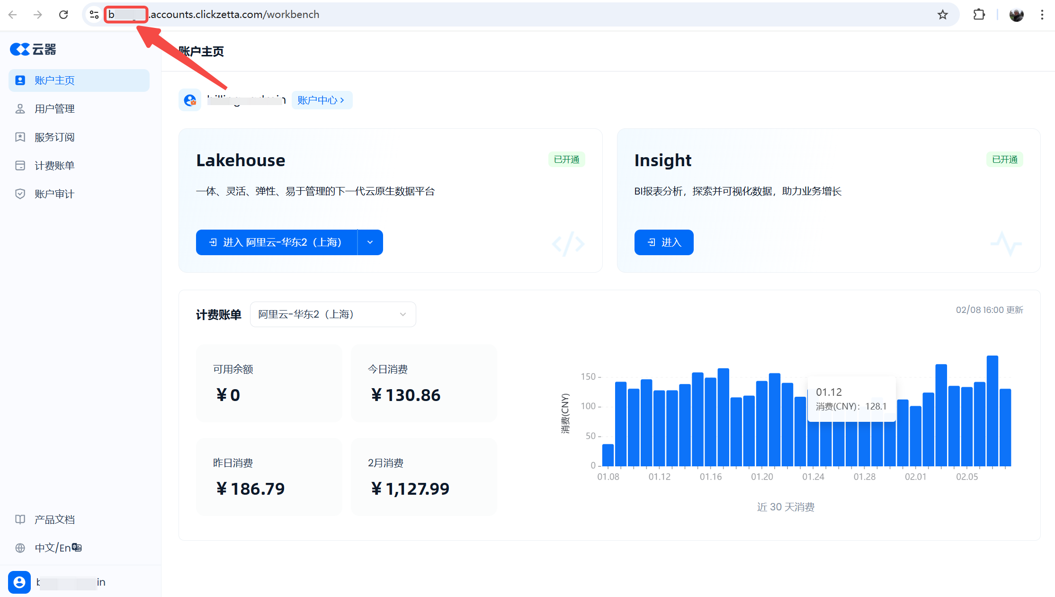Open the 计费账单 region selector
1055x597 pixels.
(332, 314)
